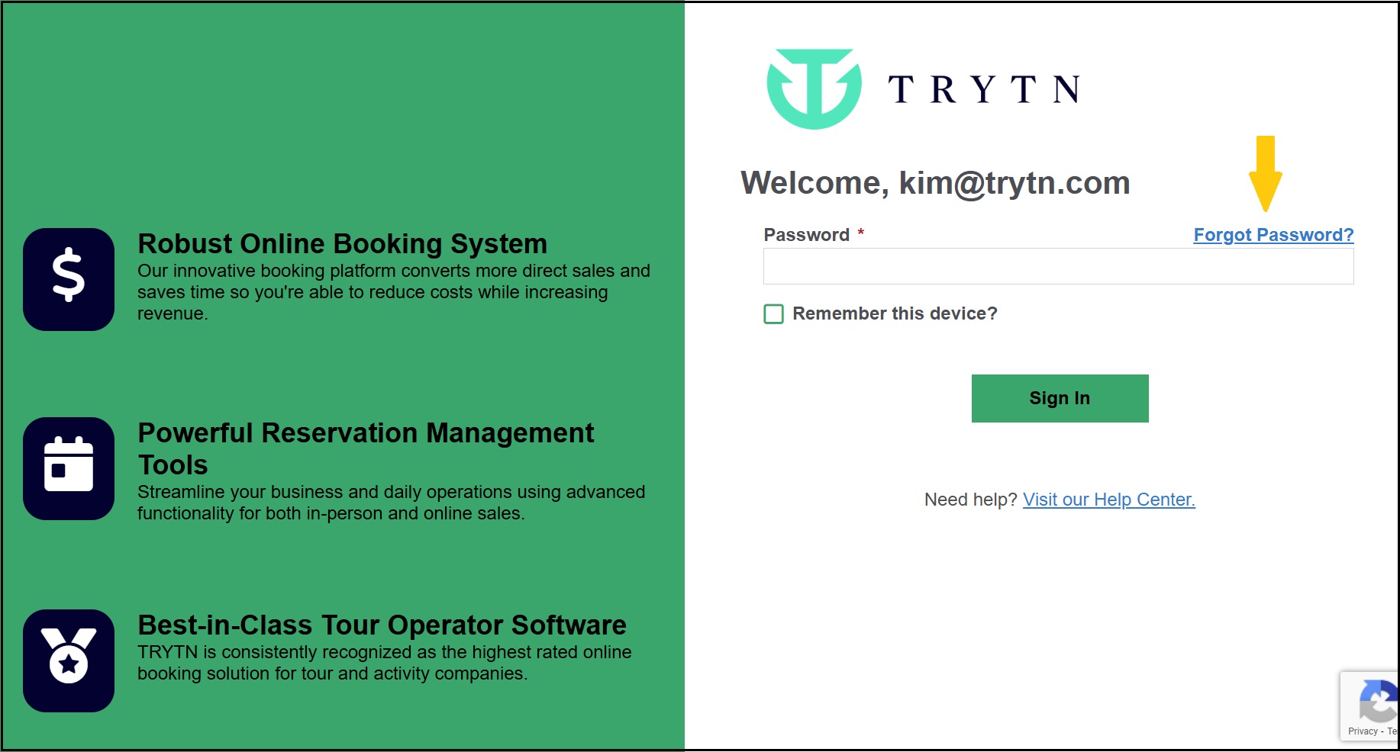Click the medal best-in-class icon
Image resolution: width=1400 pixels, height=752 pixels.
[x=69, y=660]
